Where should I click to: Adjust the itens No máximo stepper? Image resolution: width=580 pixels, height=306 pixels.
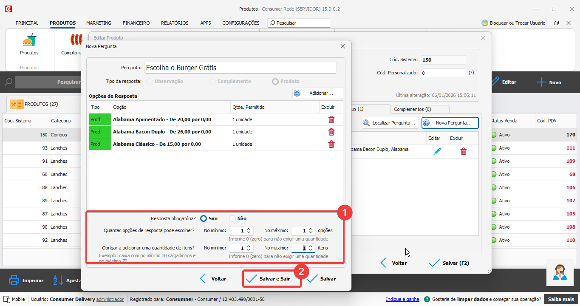(x=311, y=248)
